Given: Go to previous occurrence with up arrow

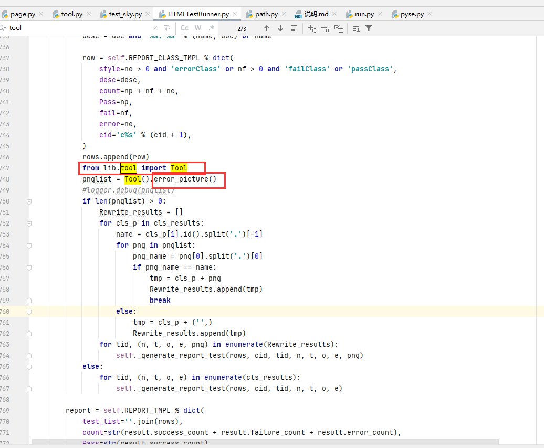Looking at the screenshot, I should click(x=266, y=28).
